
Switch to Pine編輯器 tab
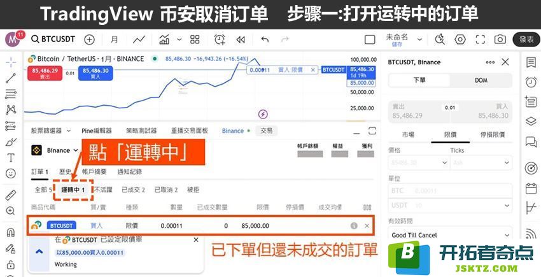click(x=97, y=131)
